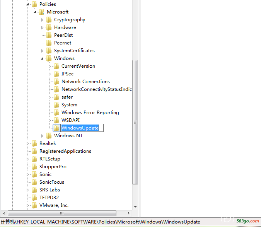Select the Peernet key label

(x=63, y=43)
